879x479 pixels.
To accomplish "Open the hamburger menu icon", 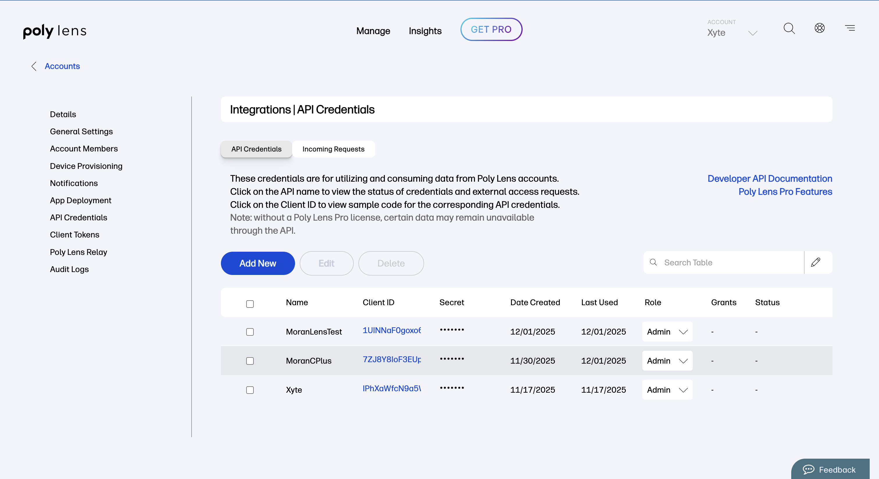I will tap(850, 28).
